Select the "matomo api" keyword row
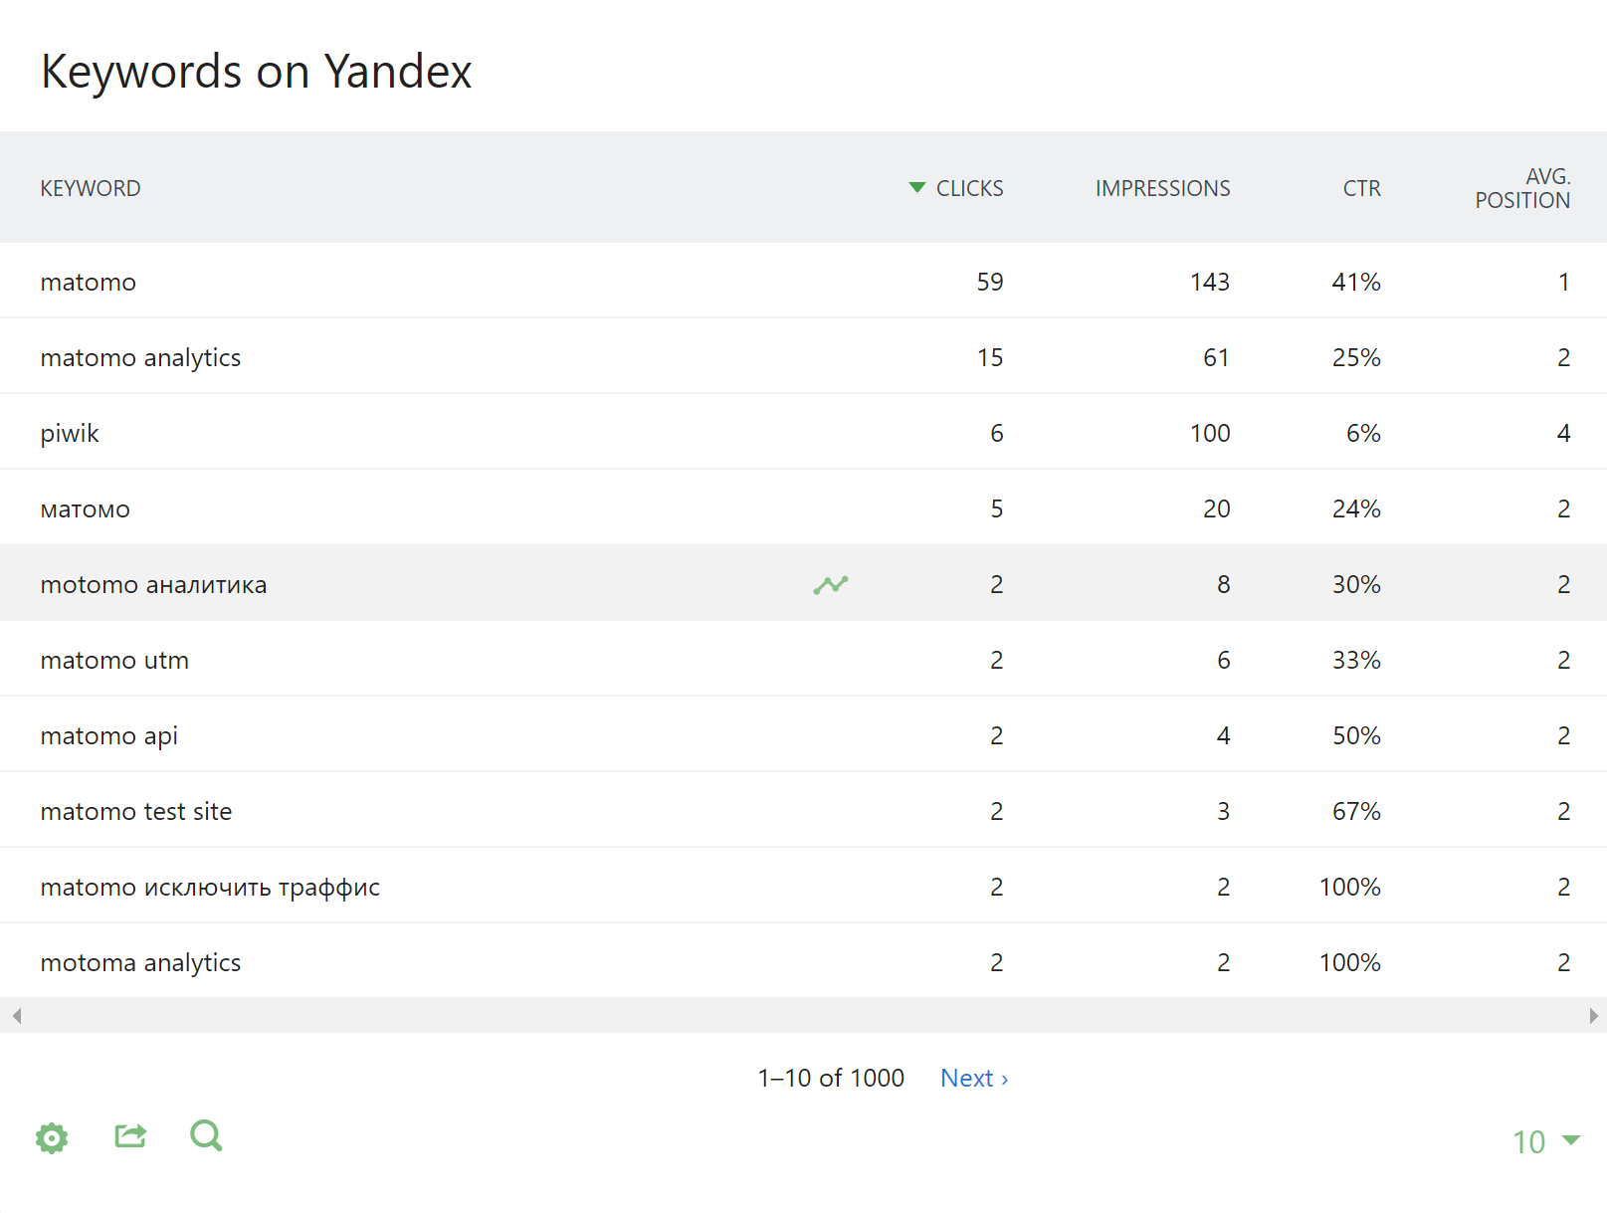This screenshot has width=1607, height=1213. pos(109,736)
